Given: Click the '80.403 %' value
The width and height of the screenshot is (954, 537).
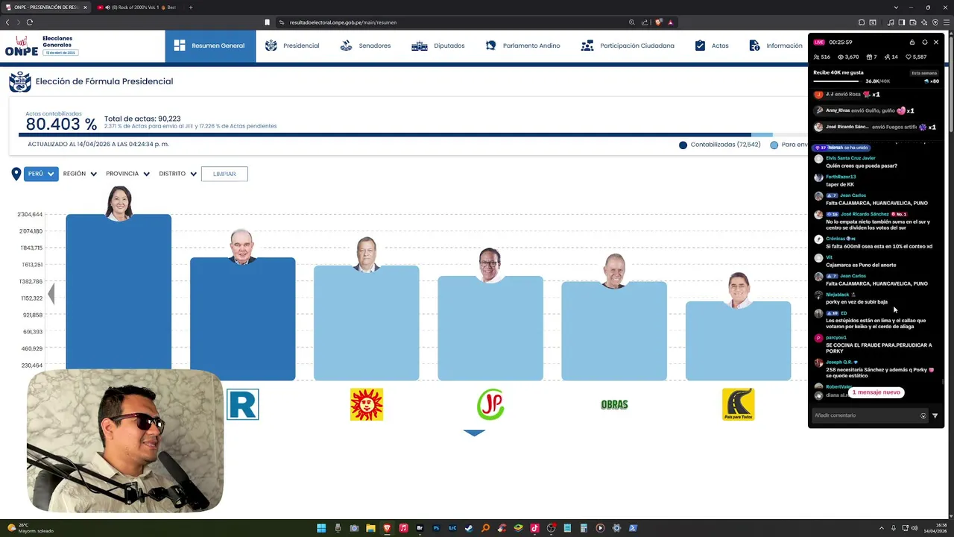Looking at the screenshot, I should (61, 125).
